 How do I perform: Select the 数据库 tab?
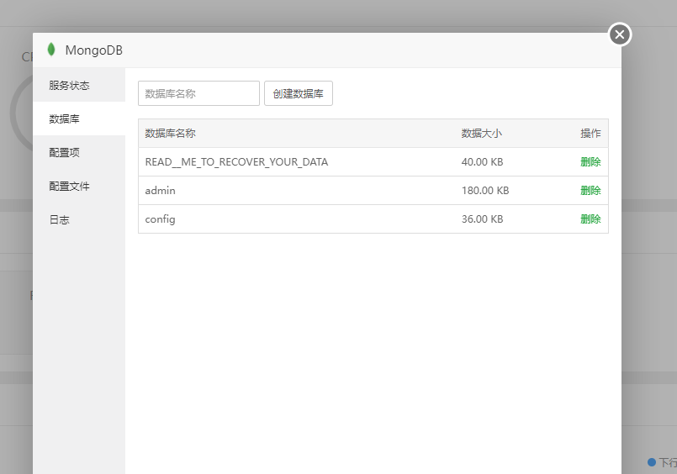(79, 118)
